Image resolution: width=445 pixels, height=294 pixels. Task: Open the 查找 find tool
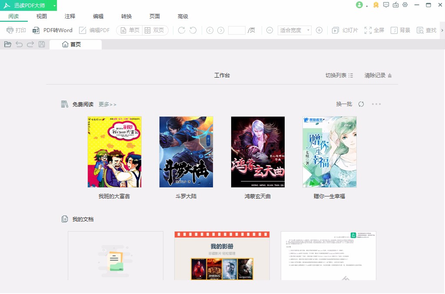[x=426, y=30]
